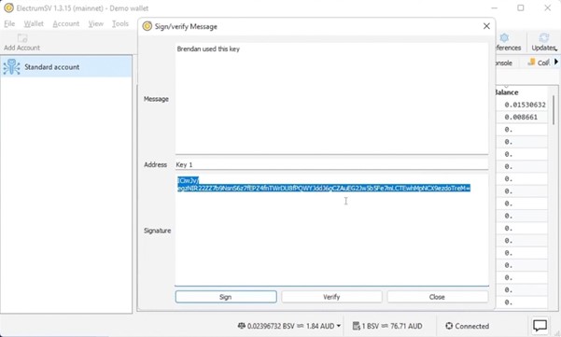Open the Preferences gear icon
This screenshot has width=561, height=337.
click(504, 37)
